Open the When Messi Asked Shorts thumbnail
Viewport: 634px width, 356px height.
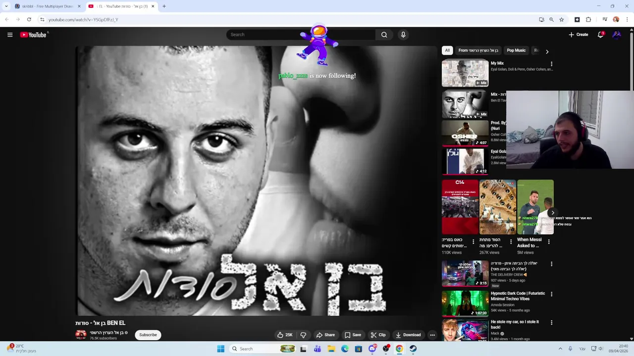tap(535, 207)
